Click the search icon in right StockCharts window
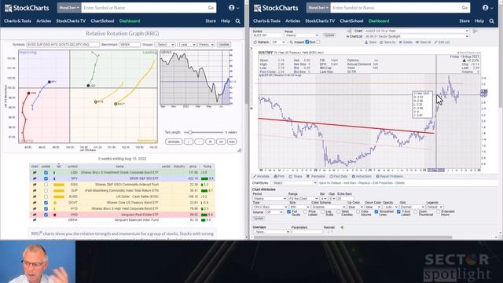The image size is (503, 283). (x=491, y=21)
